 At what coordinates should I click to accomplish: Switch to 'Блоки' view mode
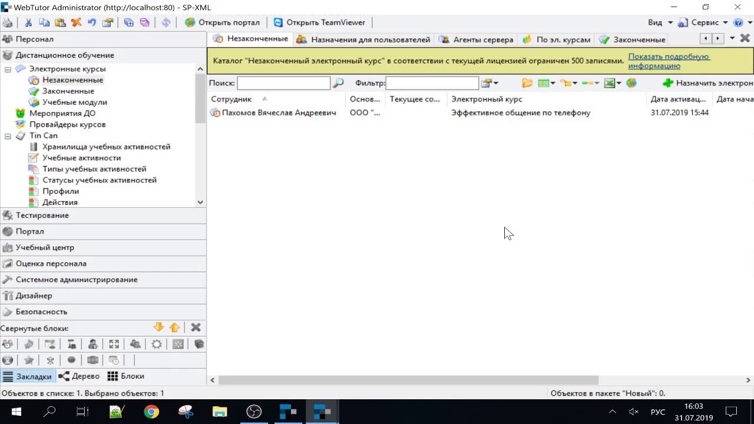(x=126, y=376)
